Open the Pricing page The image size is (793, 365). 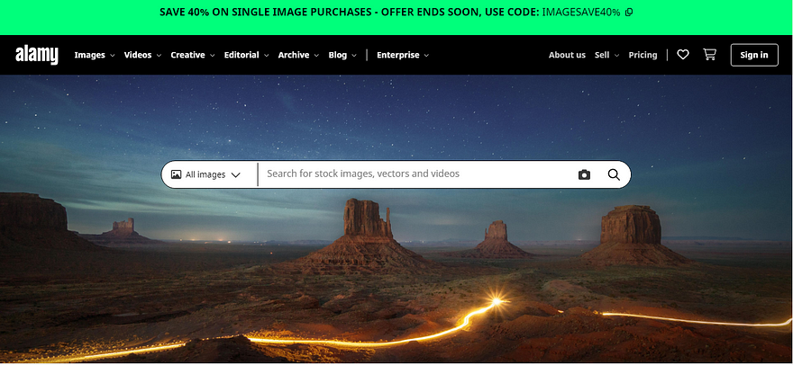point(643,55)
